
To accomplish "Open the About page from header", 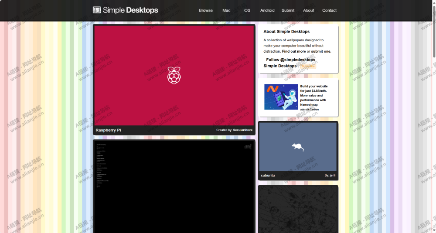I will [x=308, y=10].
